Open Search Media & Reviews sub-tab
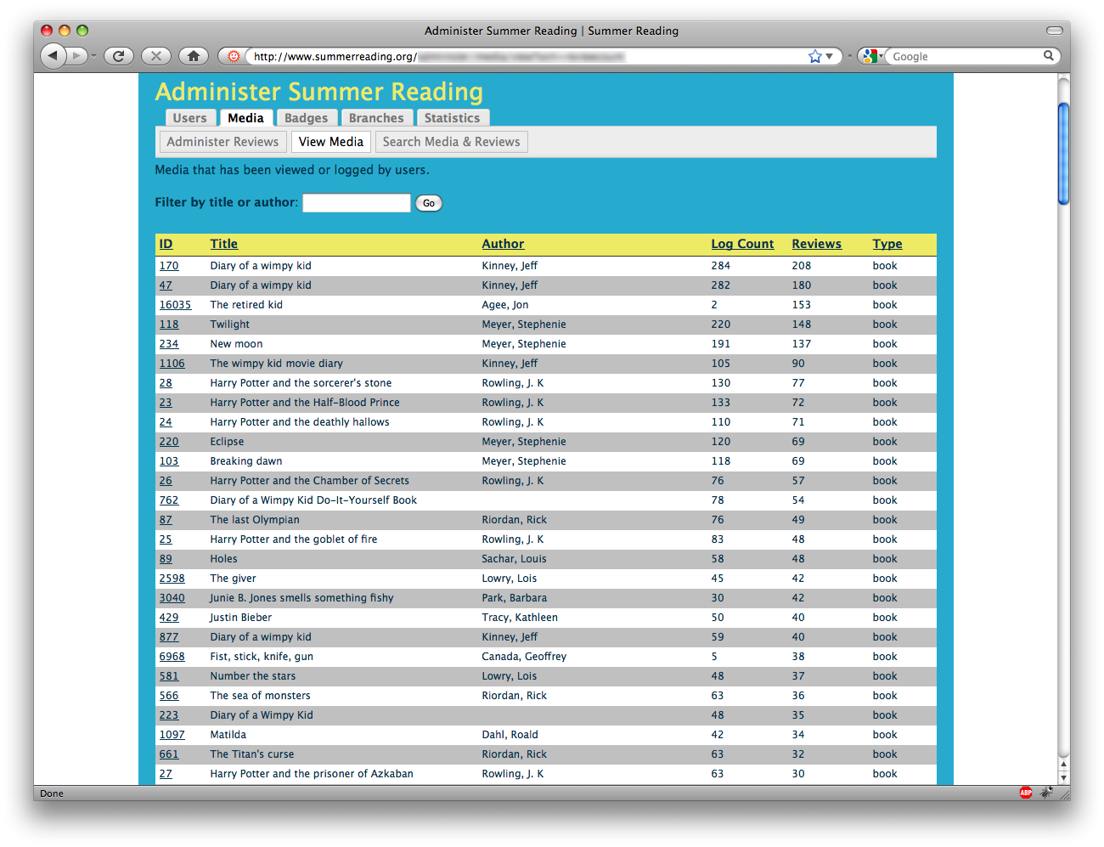The width and height of the screenshot is (1104, 847). point(451,142)
